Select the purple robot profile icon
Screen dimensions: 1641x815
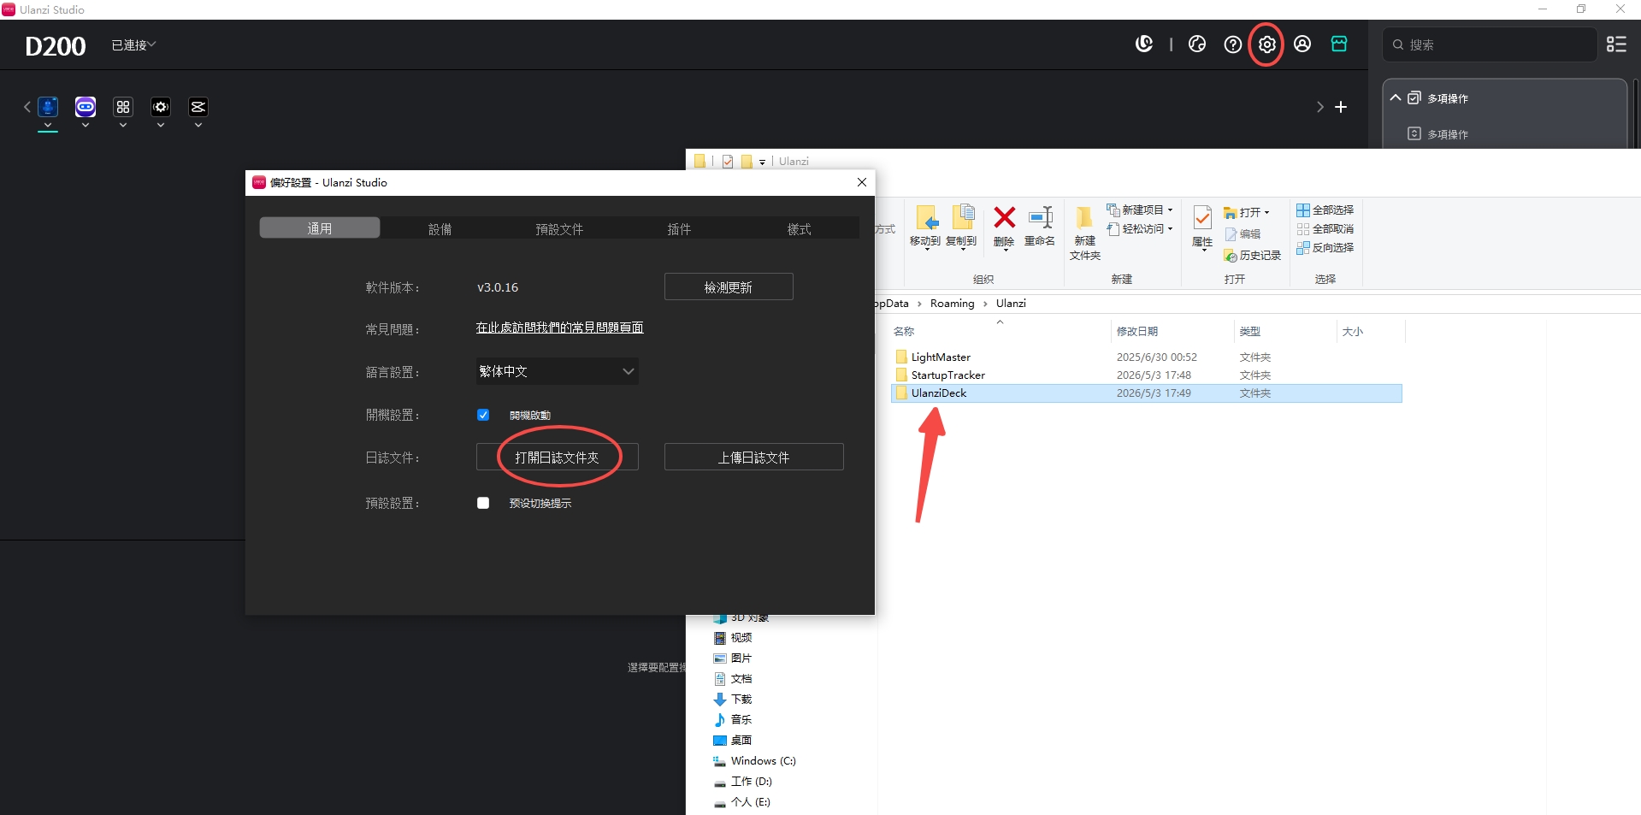point(86,107)
